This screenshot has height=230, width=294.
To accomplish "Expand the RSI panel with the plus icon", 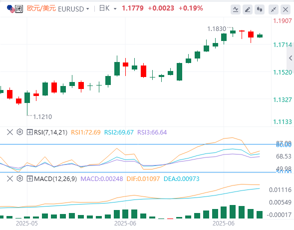I will [29, 132].
